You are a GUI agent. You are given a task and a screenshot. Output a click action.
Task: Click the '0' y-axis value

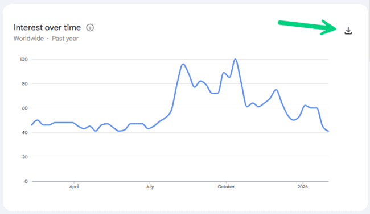pyautogui.click(x=26, y=181)
